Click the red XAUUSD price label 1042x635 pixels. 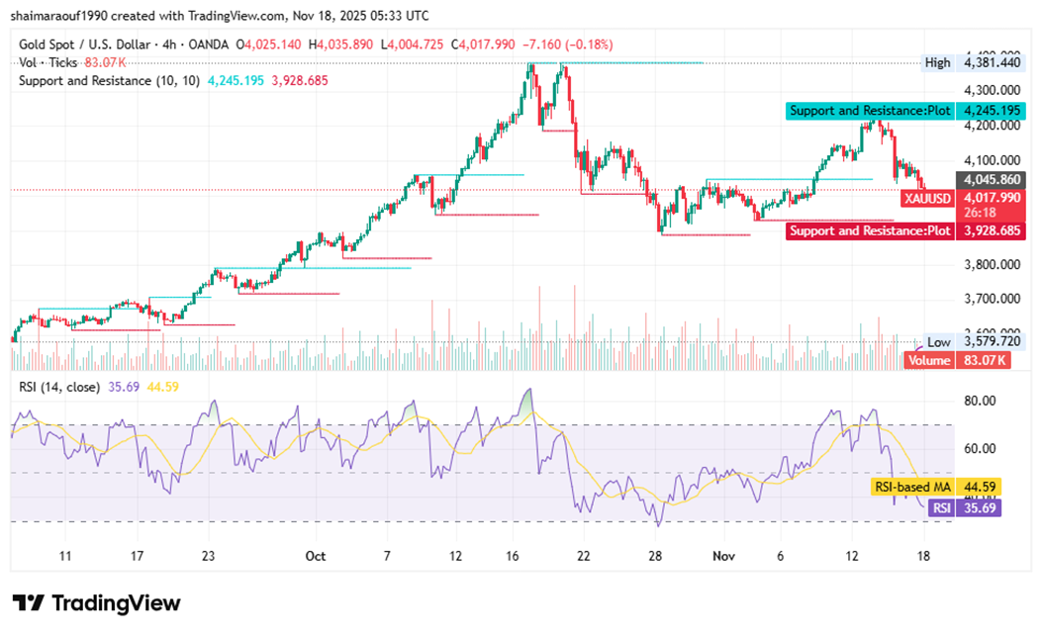click(927, 199)
